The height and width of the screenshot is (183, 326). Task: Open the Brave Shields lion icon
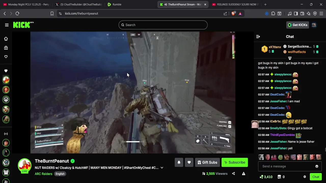click(x=233, y=13)
